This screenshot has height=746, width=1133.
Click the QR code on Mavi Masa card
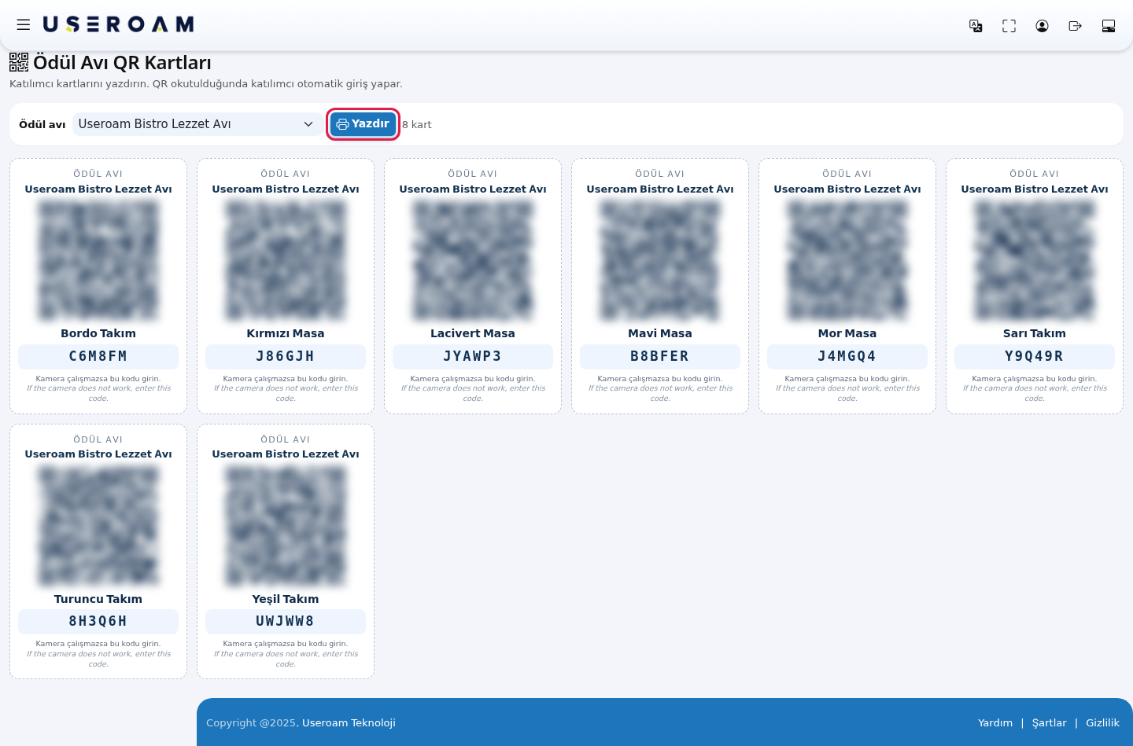tap(660, 260)
